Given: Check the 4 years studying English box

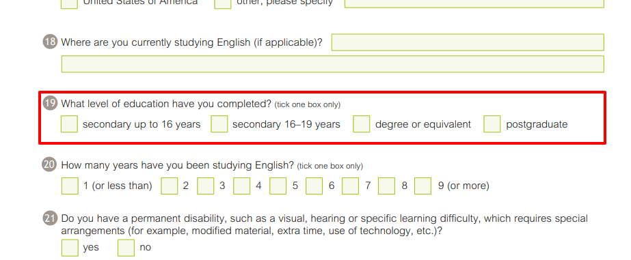Looking at the screenshot, I should coord(242,186).
